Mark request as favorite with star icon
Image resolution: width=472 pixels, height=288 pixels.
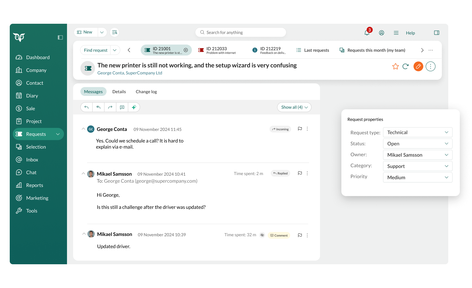(x=395, y=66)
